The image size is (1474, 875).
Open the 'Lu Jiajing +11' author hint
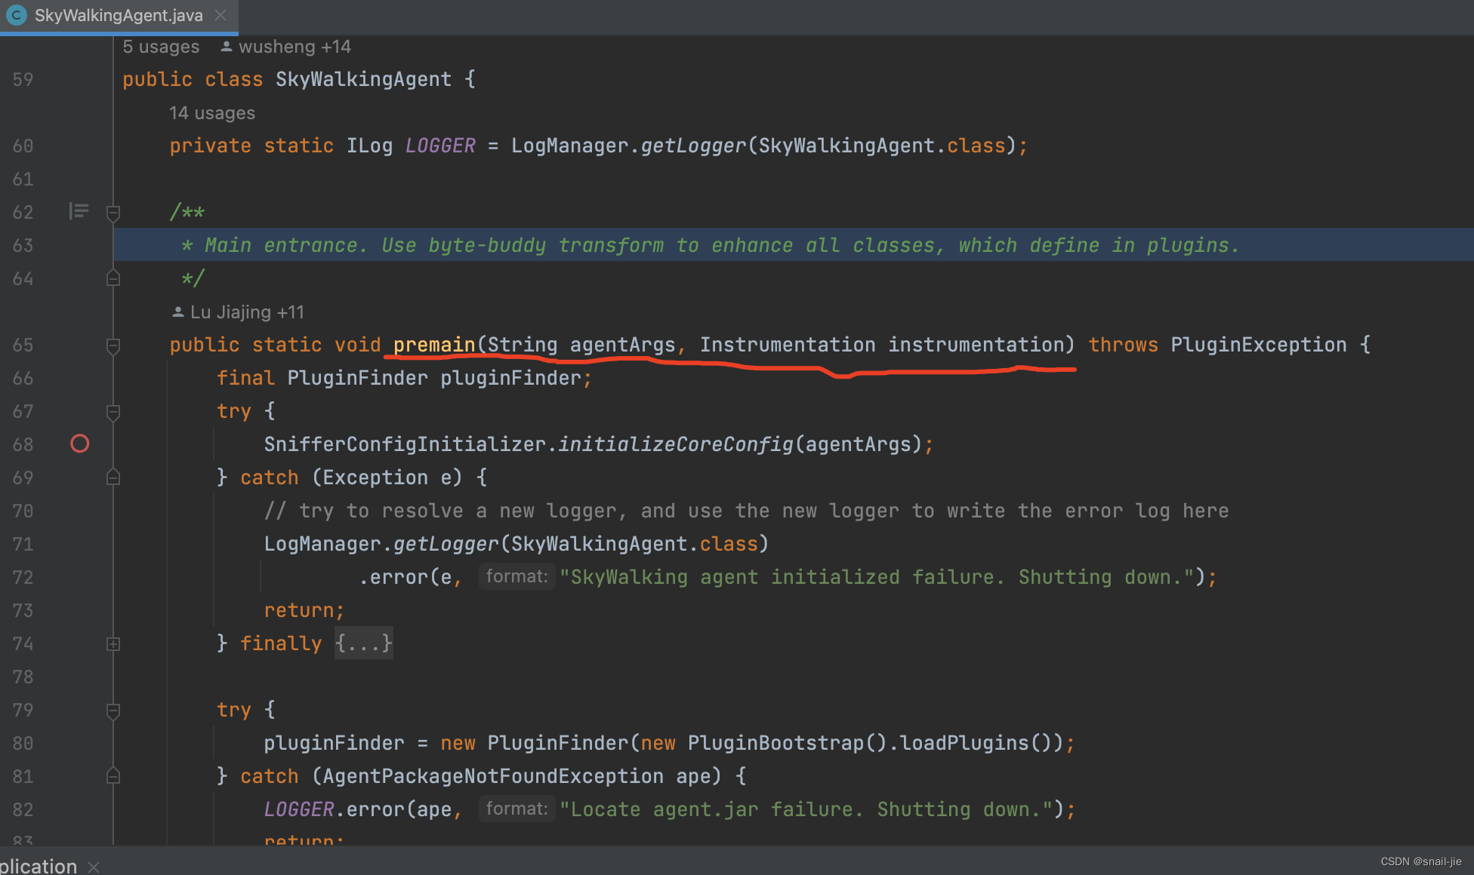coord(238,312)
